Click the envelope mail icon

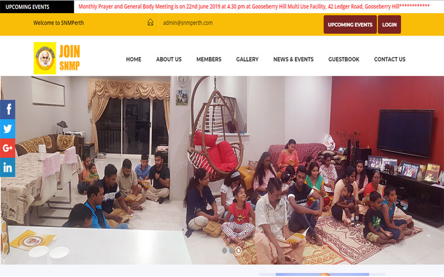[150, 22]
